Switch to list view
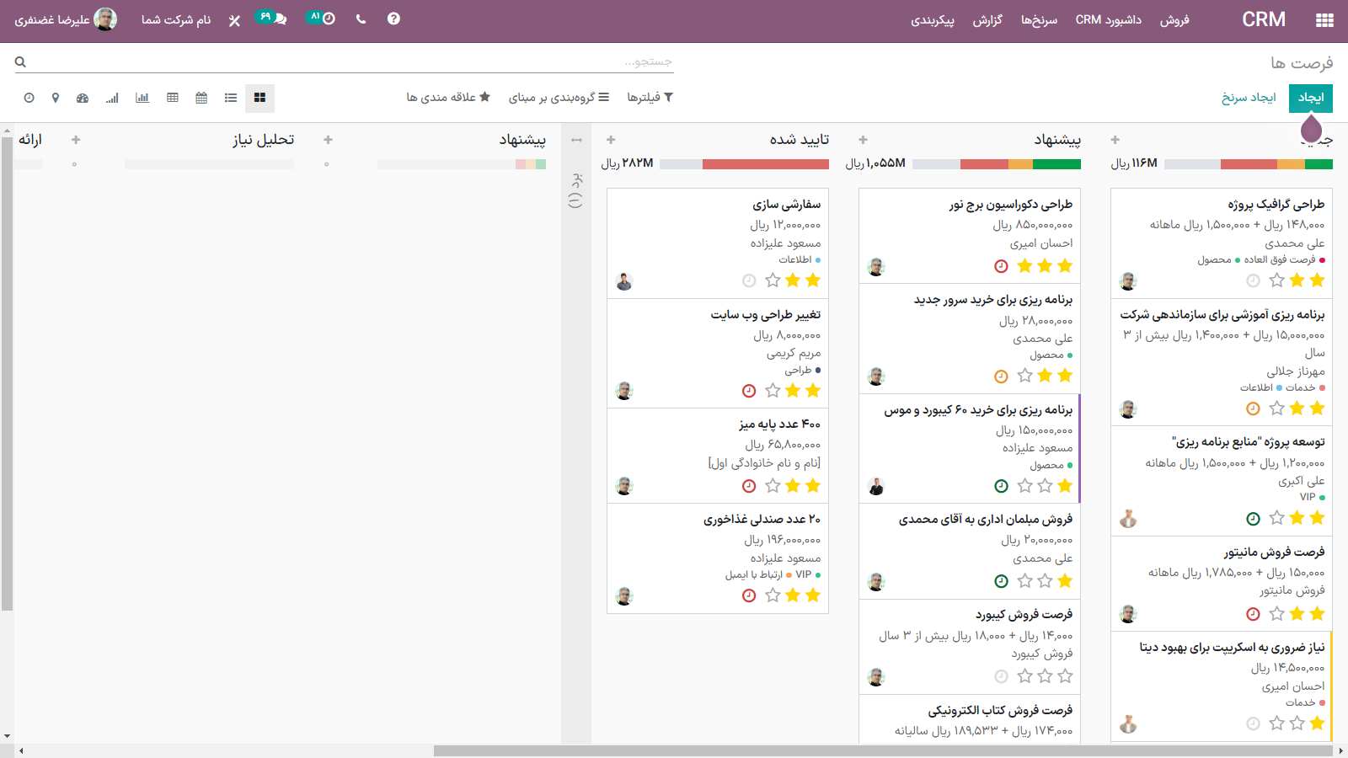This screenshot has height=758, width=1348. pos(231,98)
